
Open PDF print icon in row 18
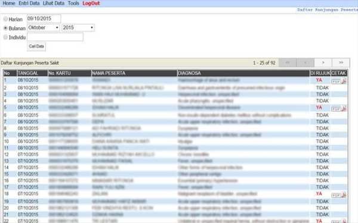340,195
